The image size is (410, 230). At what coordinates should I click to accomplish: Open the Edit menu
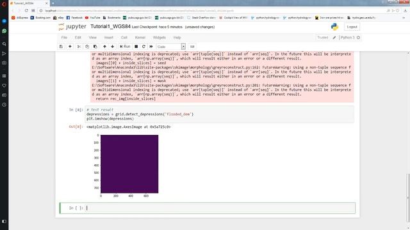point(78,38)
